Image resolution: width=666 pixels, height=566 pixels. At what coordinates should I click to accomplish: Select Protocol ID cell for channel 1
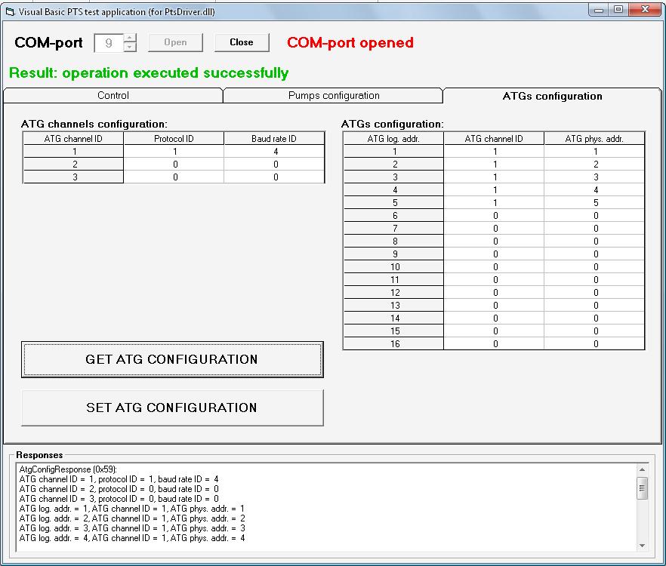174,152
